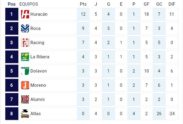This screenshot has width=183, height=124.
Task: Click Atlas's -24 goal difference cell
Action: 172,114
